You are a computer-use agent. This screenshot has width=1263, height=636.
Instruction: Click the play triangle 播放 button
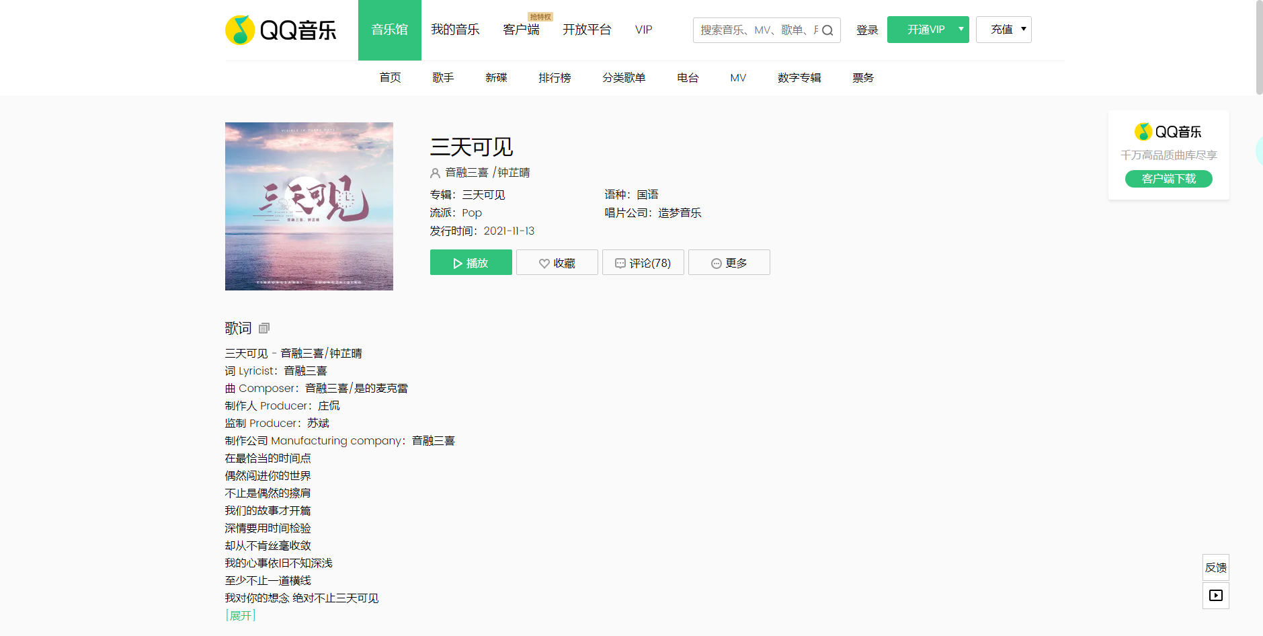(x=471, y=263)
